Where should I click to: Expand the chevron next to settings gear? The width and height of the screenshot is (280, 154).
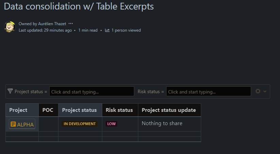tap(265, 91)
